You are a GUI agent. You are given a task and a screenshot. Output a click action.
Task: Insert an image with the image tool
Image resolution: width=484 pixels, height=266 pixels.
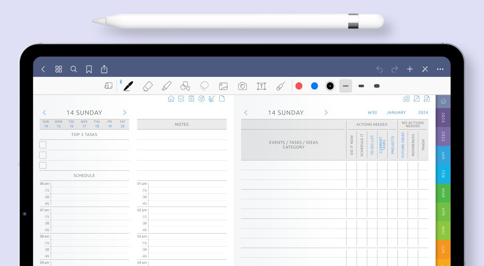coord(223,86)
